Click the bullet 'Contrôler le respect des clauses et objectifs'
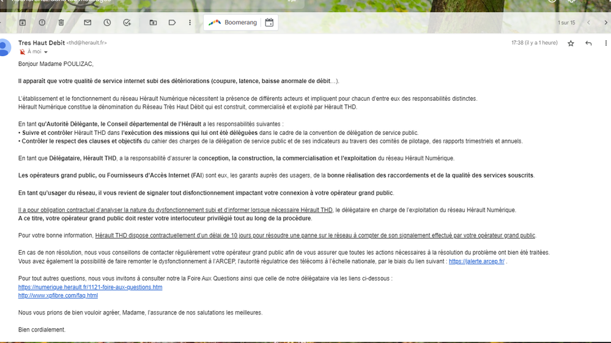 pyautogui.click(x=270, y=141)
